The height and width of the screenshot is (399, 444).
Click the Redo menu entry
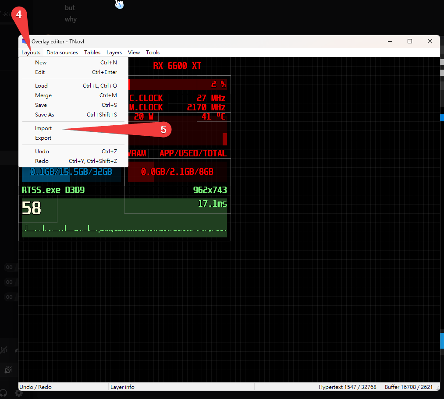[x=42, y=161]
